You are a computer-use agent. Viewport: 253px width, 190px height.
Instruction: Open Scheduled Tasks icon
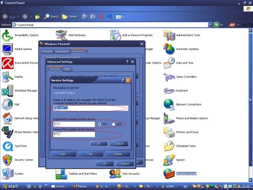(x=169, y=146)
